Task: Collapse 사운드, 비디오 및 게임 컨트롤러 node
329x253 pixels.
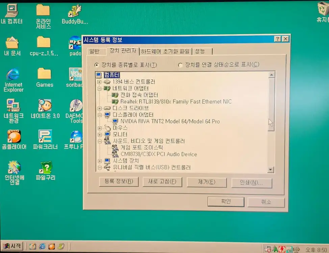Action: point(100,141)
